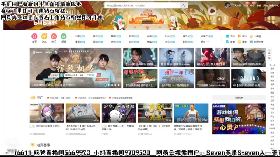This screenshot has width=280, height=157.
Task: Open the 动画 category
Action: [77, 36]
